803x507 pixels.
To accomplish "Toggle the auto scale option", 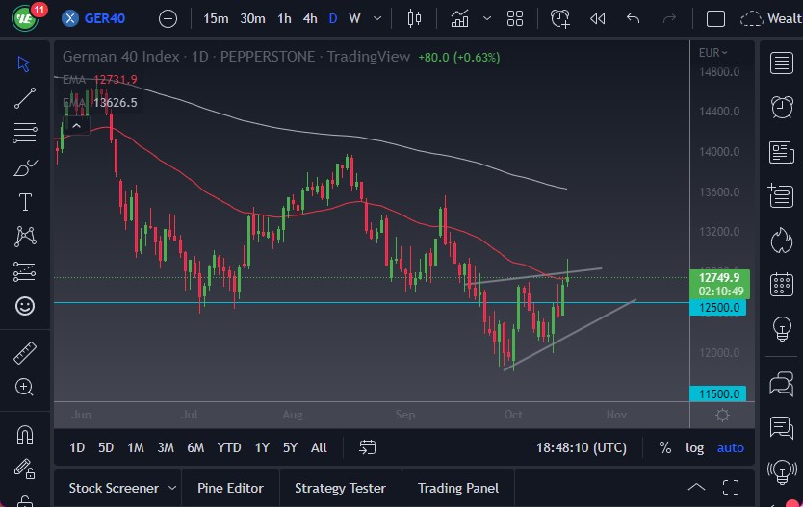I will (x=730, y=447).
